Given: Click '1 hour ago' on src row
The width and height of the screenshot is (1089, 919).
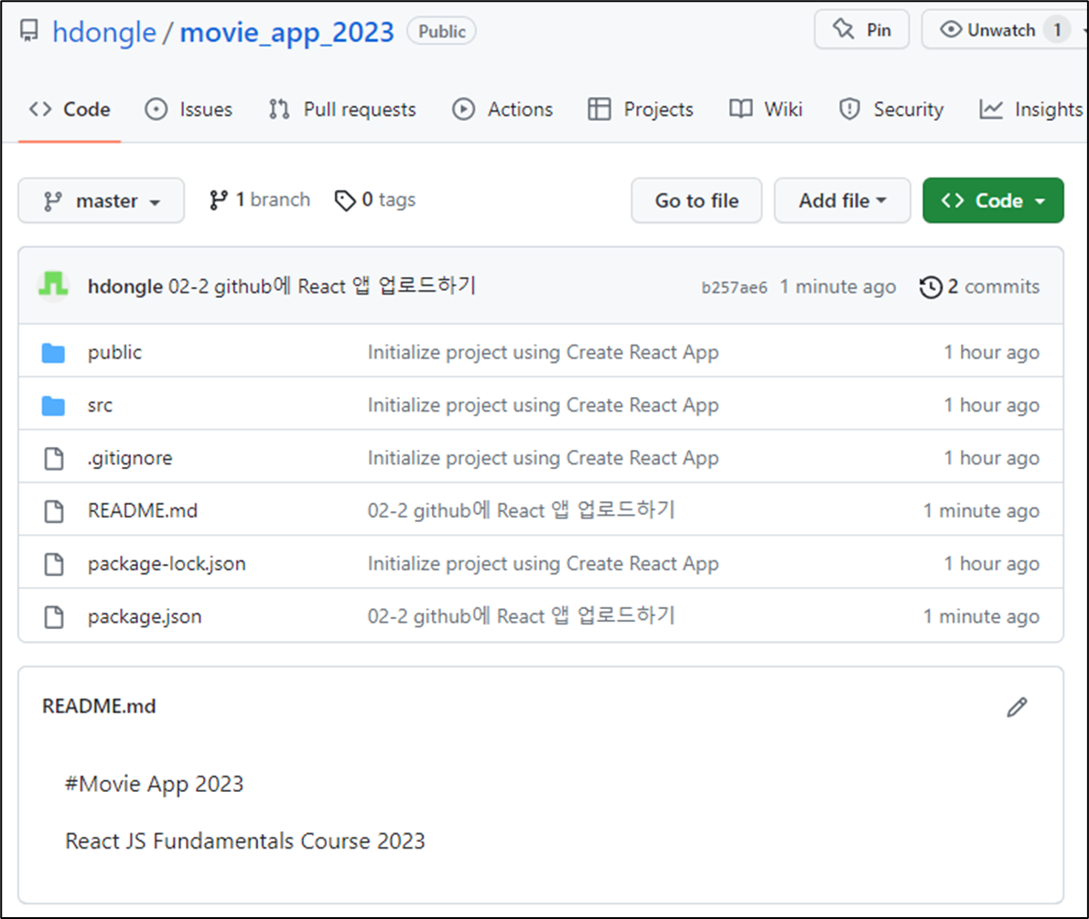Looking at the screenshot, I should 992,405.
